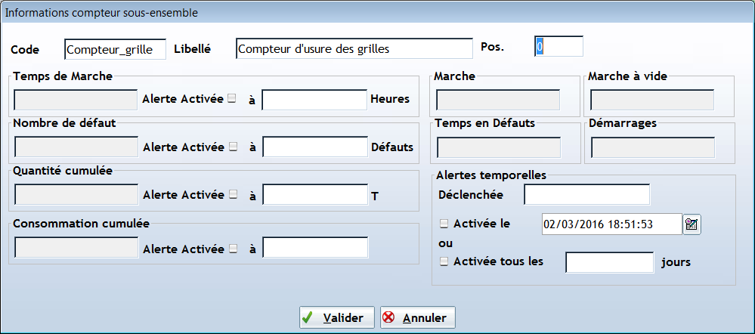Cancel using the Annuler button
This screenshot has width=755, height=334.
pyautogui.click(x=417, y=317)
